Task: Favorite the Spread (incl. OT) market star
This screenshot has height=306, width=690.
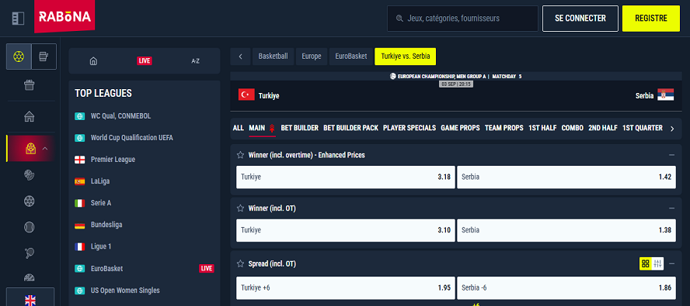Action: pos(240,263)
